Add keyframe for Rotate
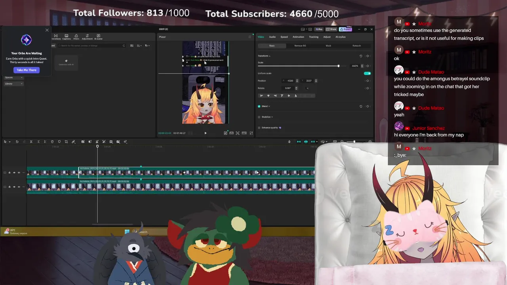507x285 pixels. (368, 88)
